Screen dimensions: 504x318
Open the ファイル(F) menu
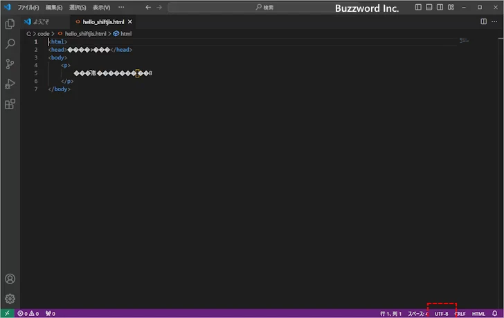[x=28, y=7]
